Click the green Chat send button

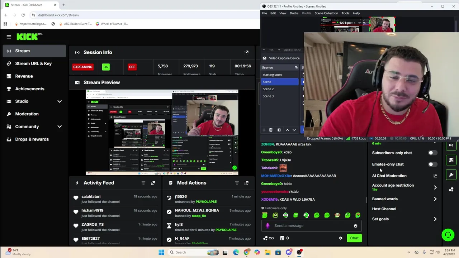click(x=354, y=238)
